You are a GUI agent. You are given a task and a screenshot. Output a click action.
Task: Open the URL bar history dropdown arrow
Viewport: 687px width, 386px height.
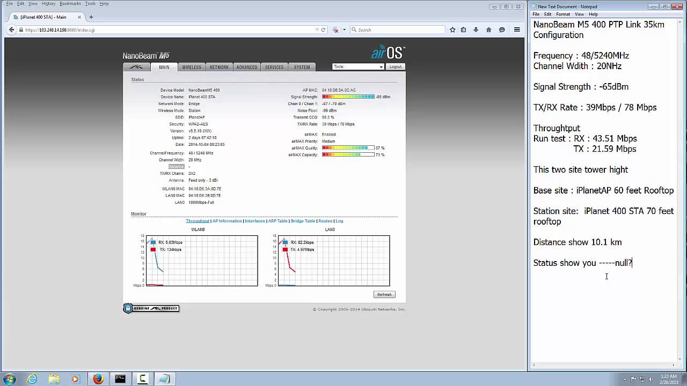pyautogui.click(x=317, y=30)
